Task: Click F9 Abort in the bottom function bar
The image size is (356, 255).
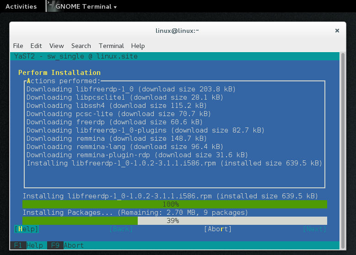Action: point(65,245)
